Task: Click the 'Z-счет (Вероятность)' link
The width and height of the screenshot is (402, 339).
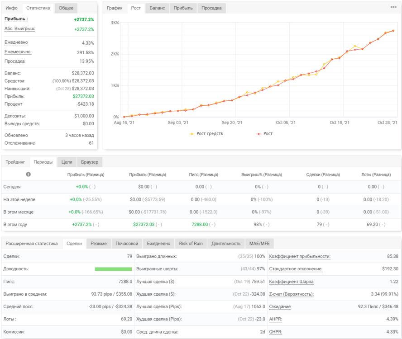Action: click(x=292, y=294)
